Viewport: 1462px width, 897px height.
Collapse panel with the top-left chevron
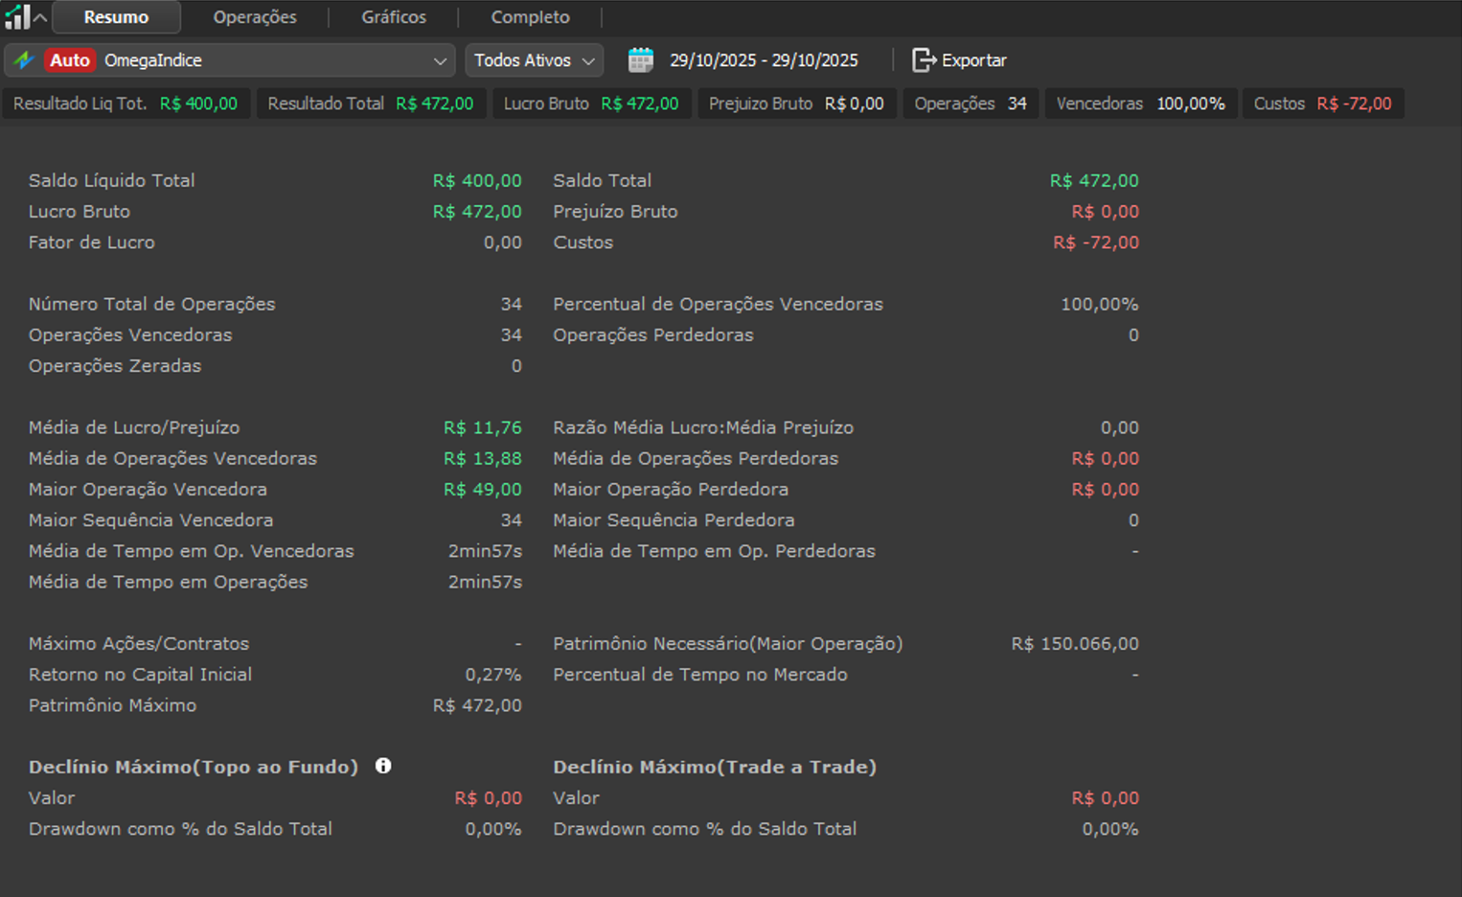40,17
